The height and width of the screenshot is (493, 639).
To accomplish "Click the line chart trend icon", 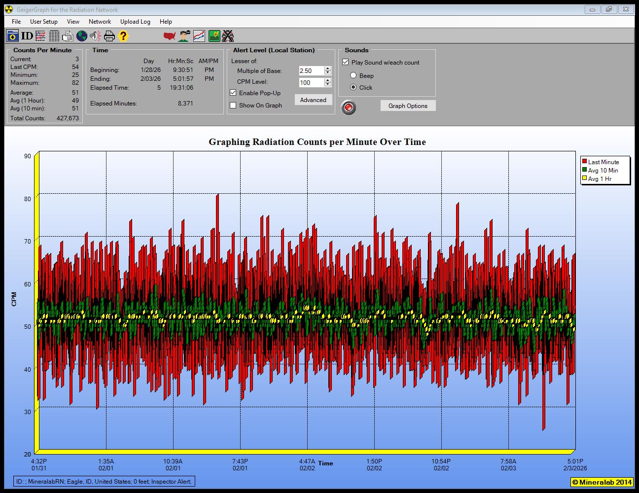I will 199,36.
